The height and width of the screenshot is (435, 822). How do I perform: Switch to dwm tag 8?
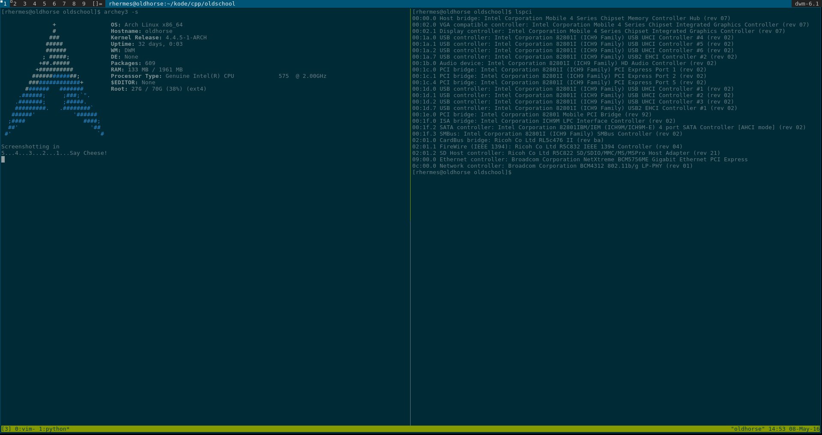click(74, 3)
